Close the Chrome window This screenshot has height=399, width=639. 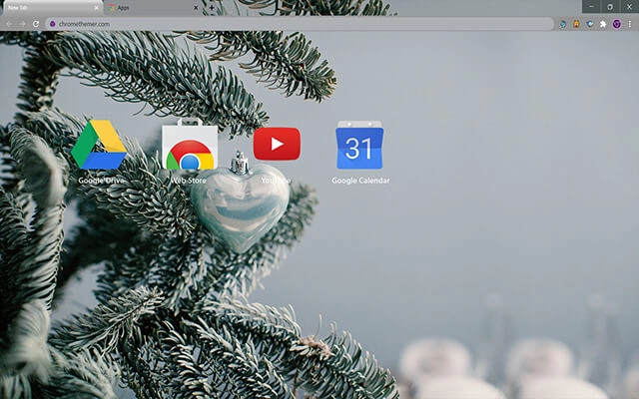click(629, 7)
